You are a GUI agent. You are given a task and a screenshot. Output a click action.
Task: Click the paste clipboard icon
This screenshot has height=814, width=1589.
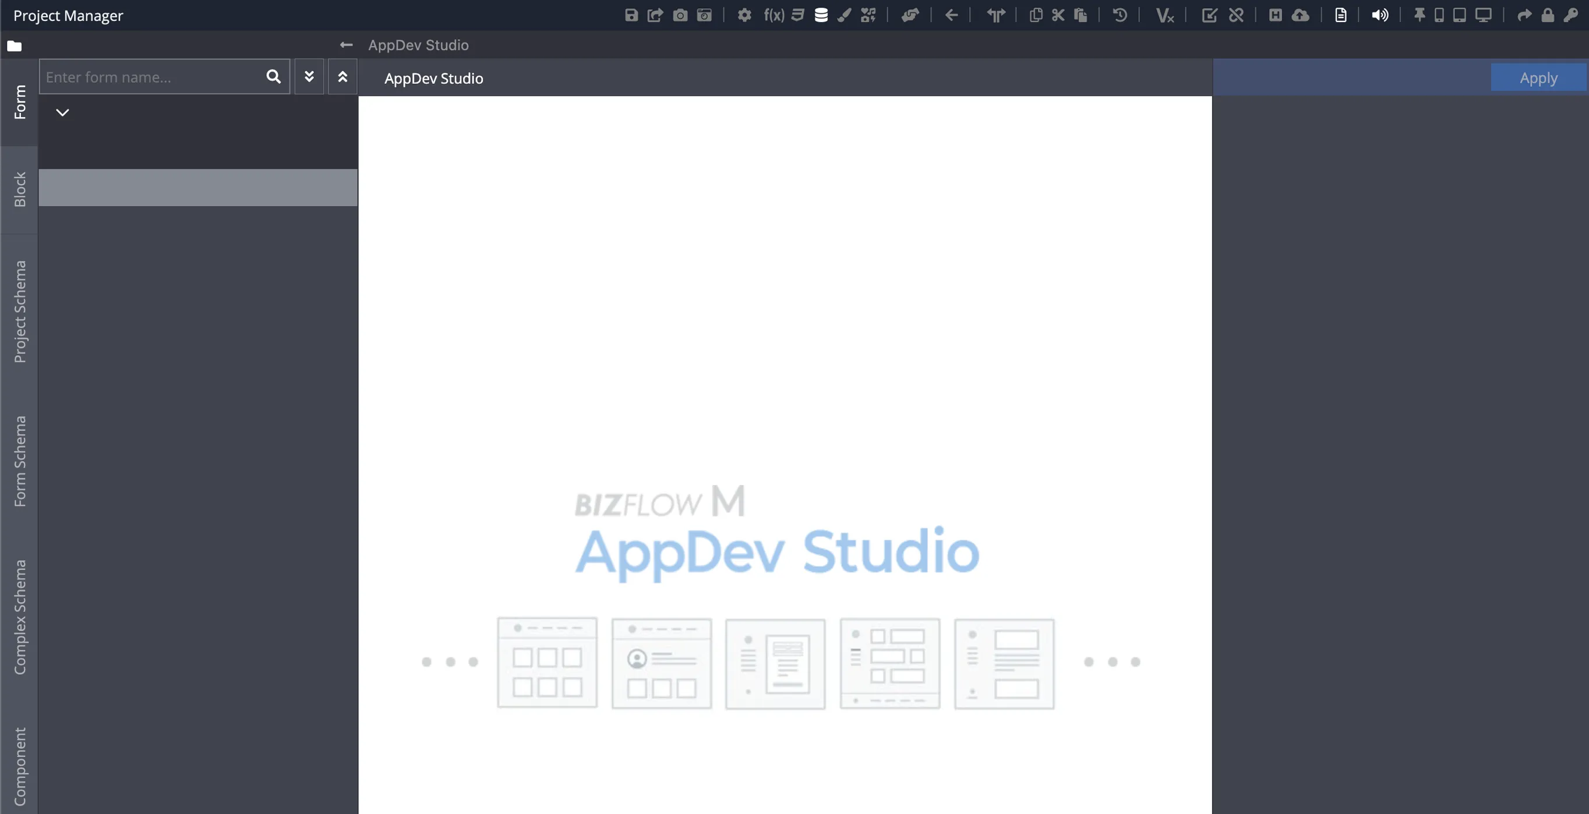point(1080,15)
